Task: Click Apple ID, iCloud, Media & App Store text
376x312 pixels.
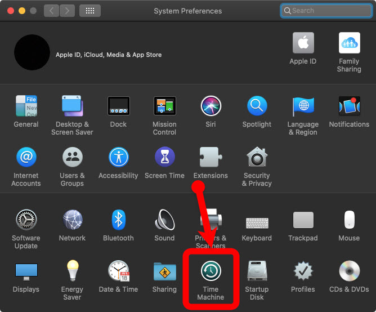Action: click(109, 55)
